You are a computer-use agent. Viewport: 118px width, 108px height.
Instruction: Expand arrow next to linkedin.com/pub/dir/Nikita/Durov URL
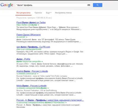(x=48, y=88)
